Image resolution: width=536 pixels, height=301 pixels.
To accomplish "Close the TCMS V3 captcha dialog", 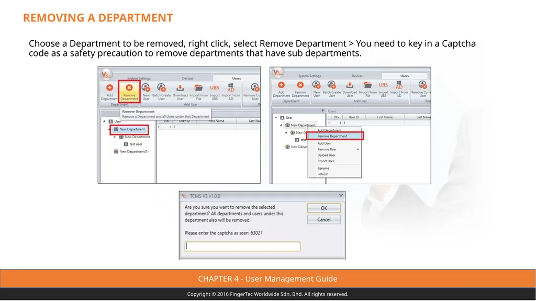I will click(341, 196).
